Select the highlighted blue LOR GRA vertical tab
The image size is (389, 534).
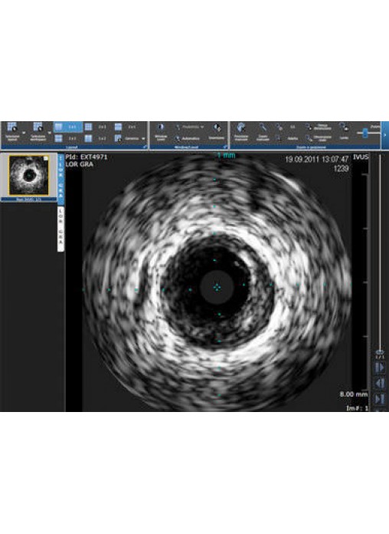tap(60, 179)
